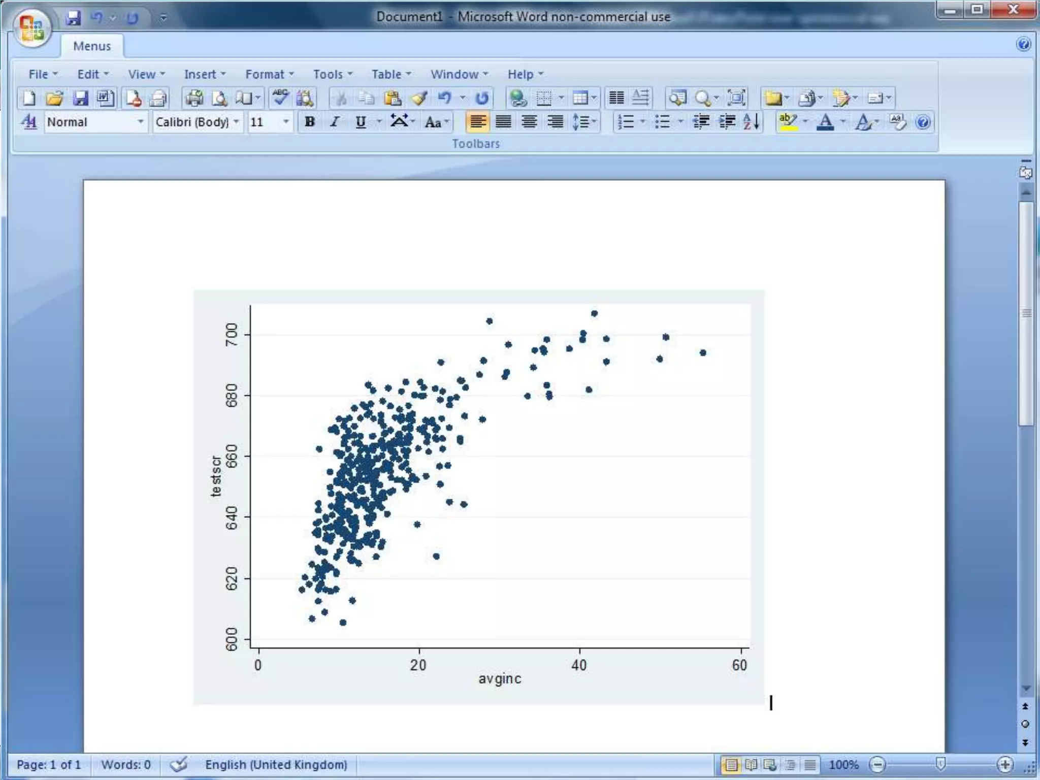The height and width of the screenshot is (780, 1040).
Task: Open the Table menu
Action: (391, 74)
